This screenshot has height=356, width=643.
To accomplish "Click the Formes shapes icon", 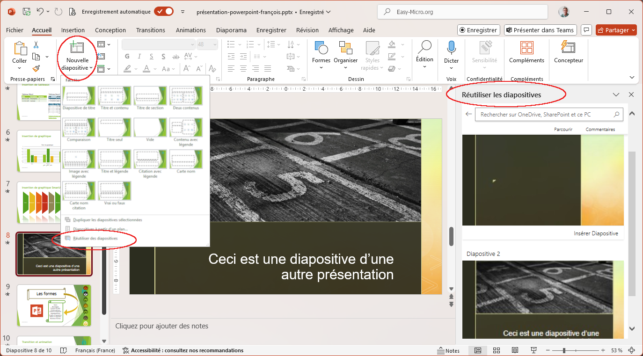I will click(x=321, y=48).
